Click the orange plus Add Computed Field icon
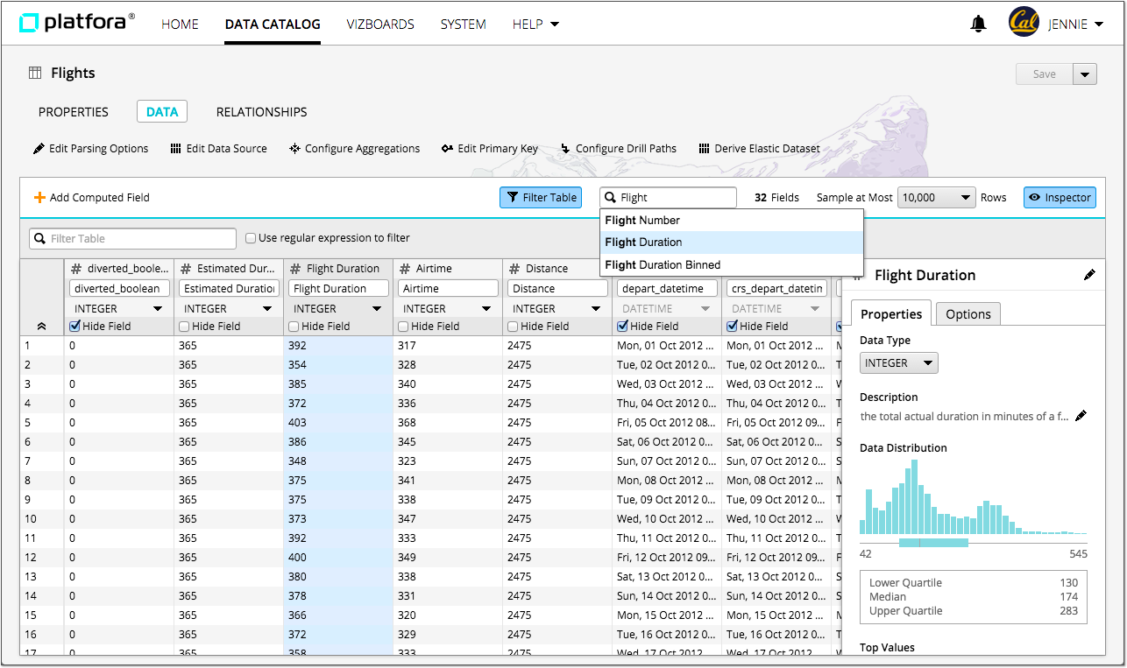Screen dimensions: 1127x668 [39, 198]
